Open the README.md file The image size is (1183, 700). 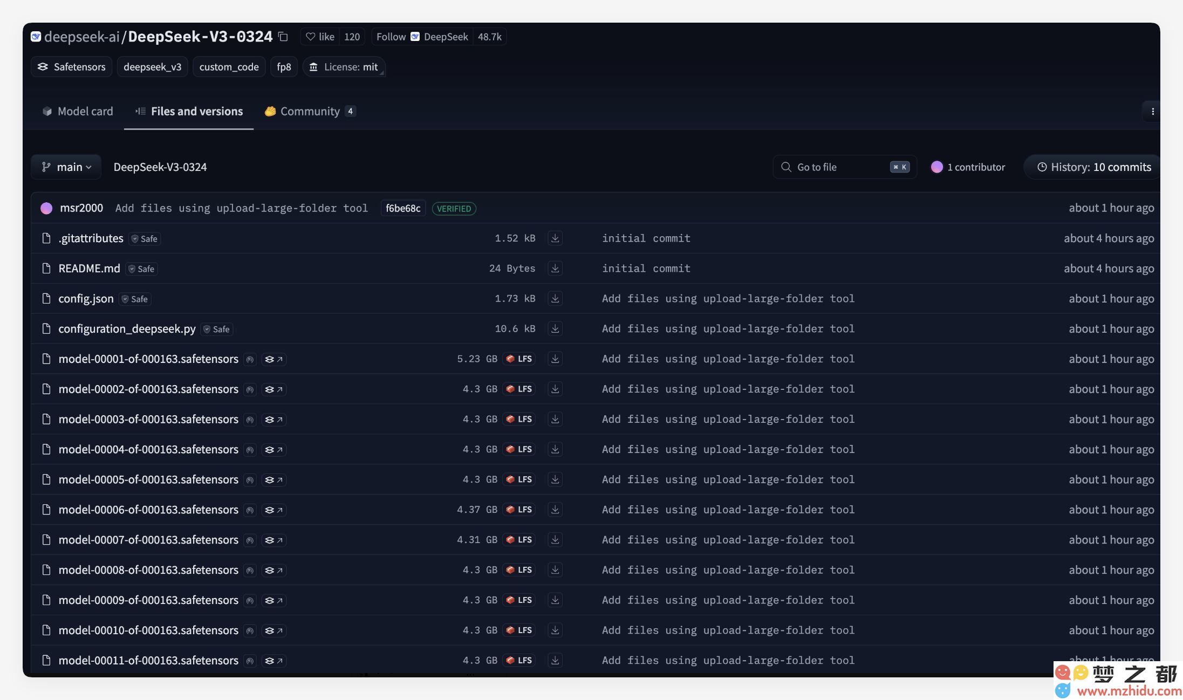pyautogui.click(x=89, y=269)
